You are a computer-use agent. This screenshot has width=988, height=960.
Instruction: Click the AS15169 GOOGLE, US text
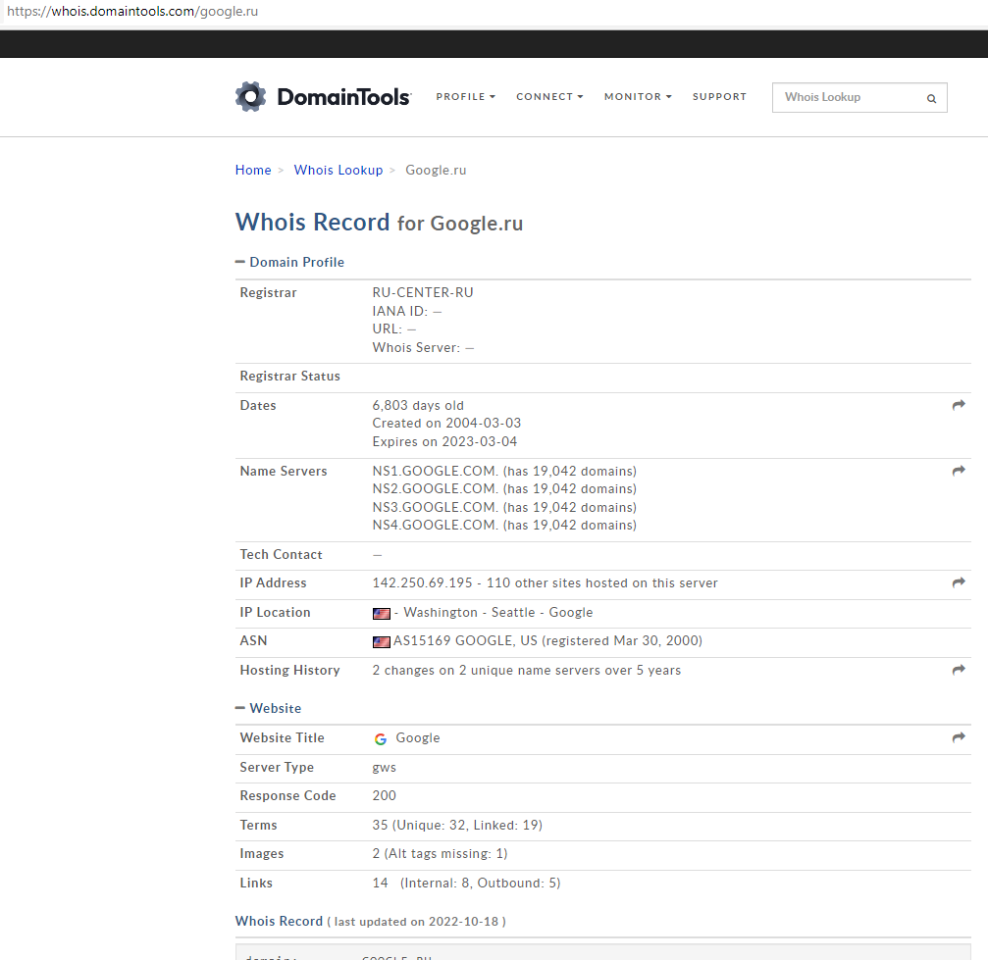coord(465,640)
